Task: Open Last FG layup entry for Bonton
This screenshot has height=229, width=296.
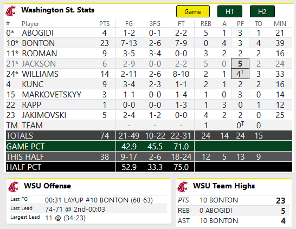Action: 99,200
